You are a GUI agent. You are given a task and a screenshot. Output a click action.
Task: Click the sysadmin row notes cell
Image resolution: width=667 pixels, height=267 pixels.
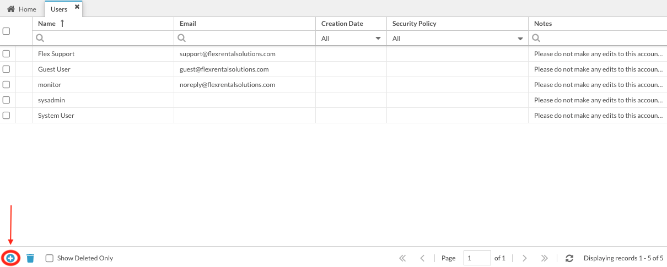pos(598,100)
